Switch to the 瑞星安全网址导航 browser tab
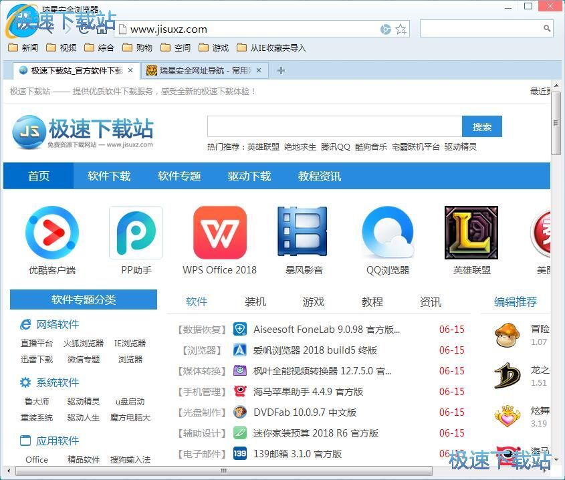Screen dimensions: 565x480 pyautogui.click(x=205, y=71)
